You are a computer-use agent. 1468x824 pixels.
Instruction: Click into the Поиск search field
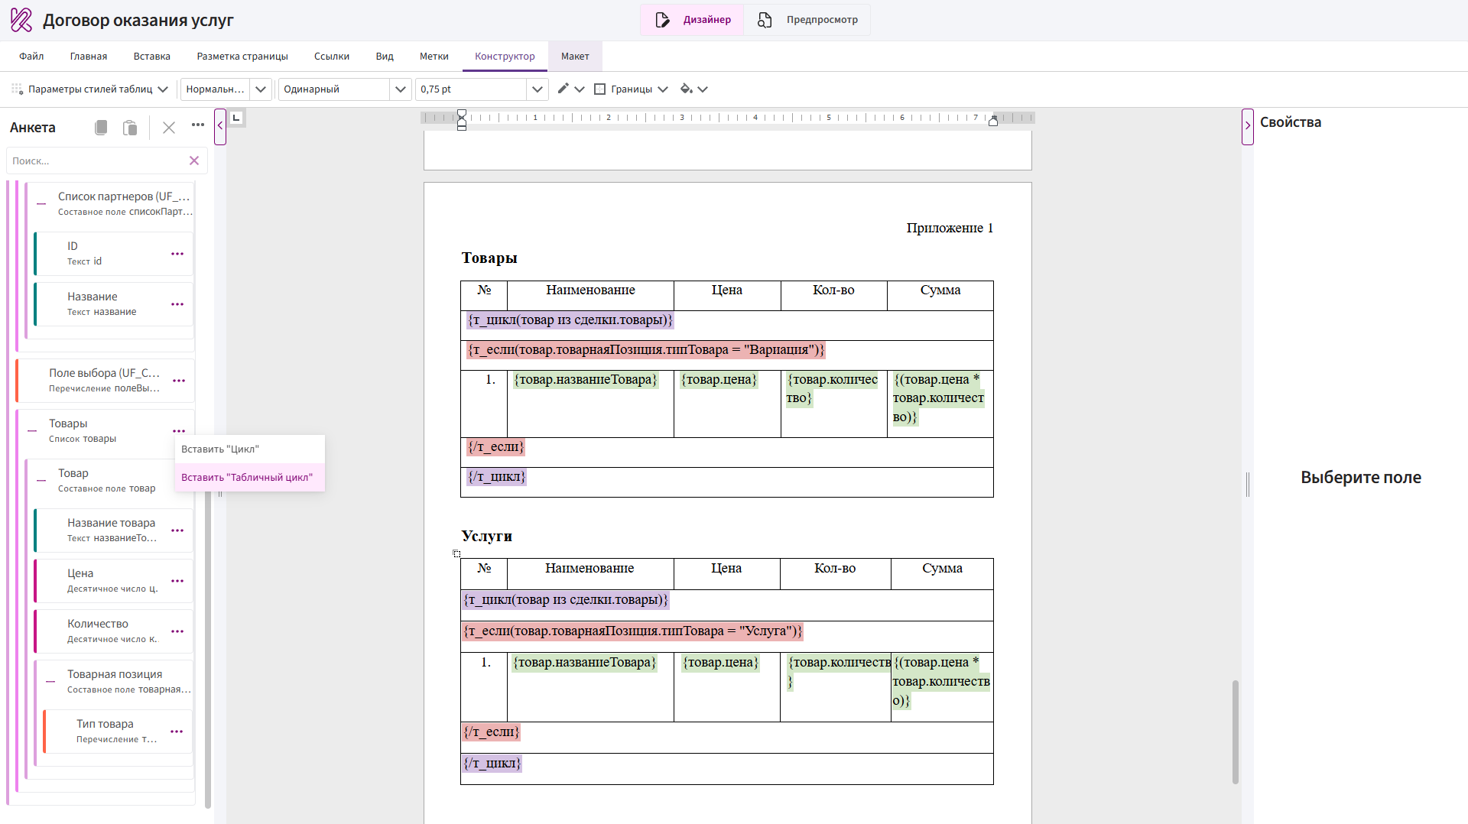tap(96, 161)
